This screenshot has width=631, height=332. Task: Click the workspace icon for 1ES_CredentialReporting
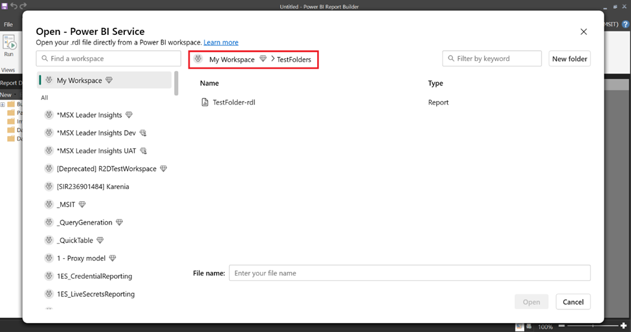coord(49,276)
